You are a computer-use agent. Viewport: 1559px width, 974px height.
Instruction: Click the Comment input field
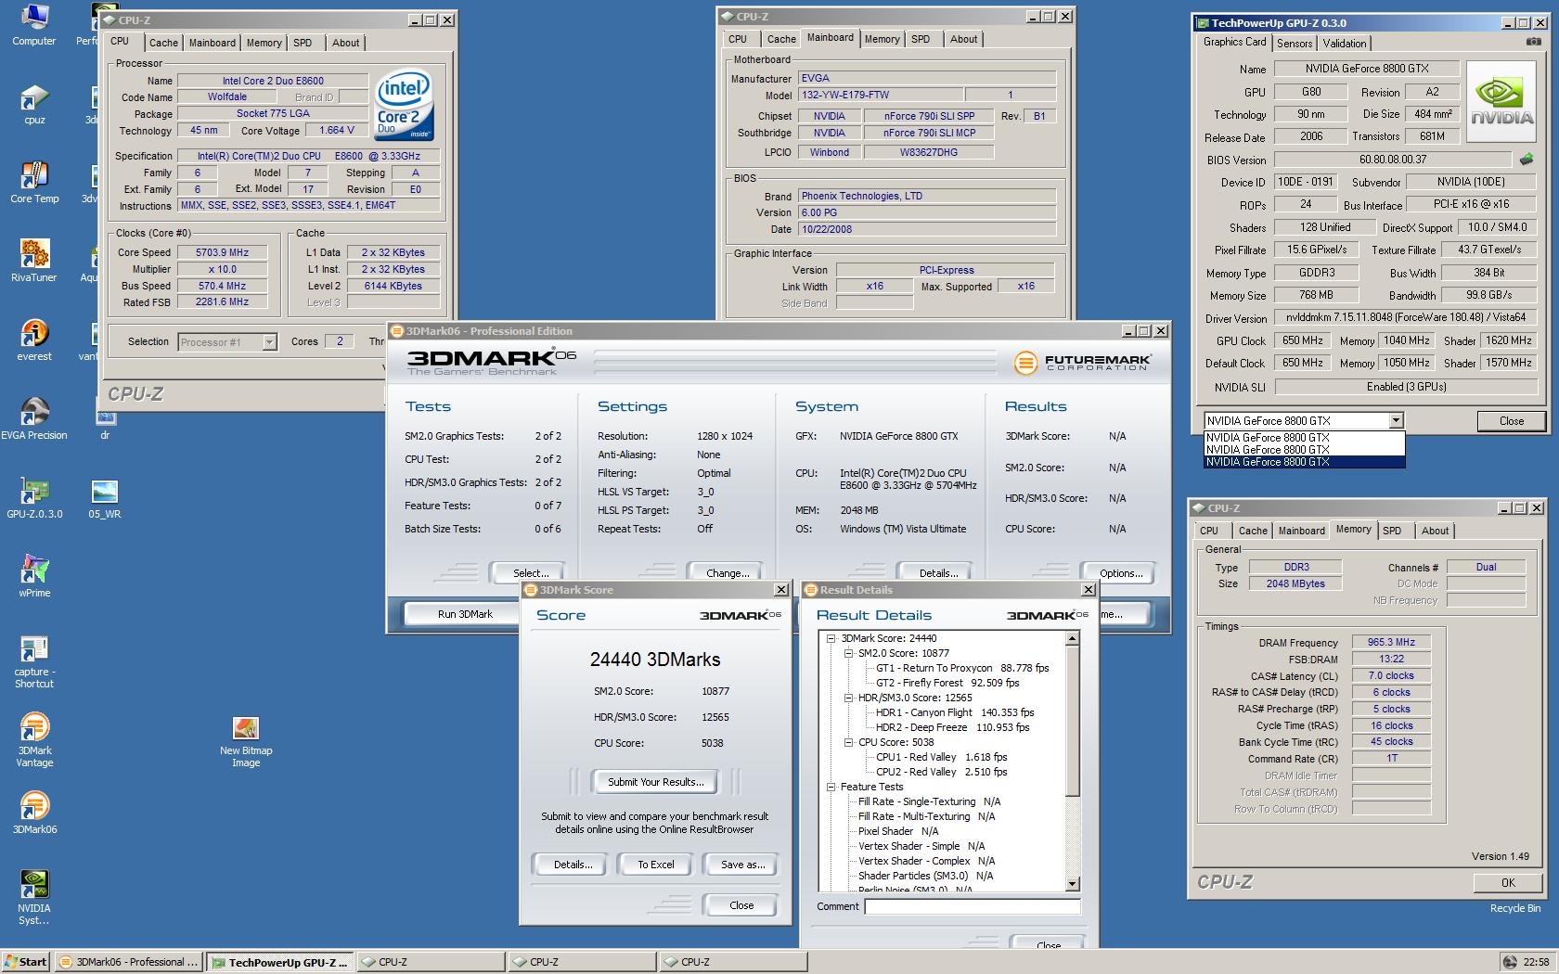(x=973, y=906)
